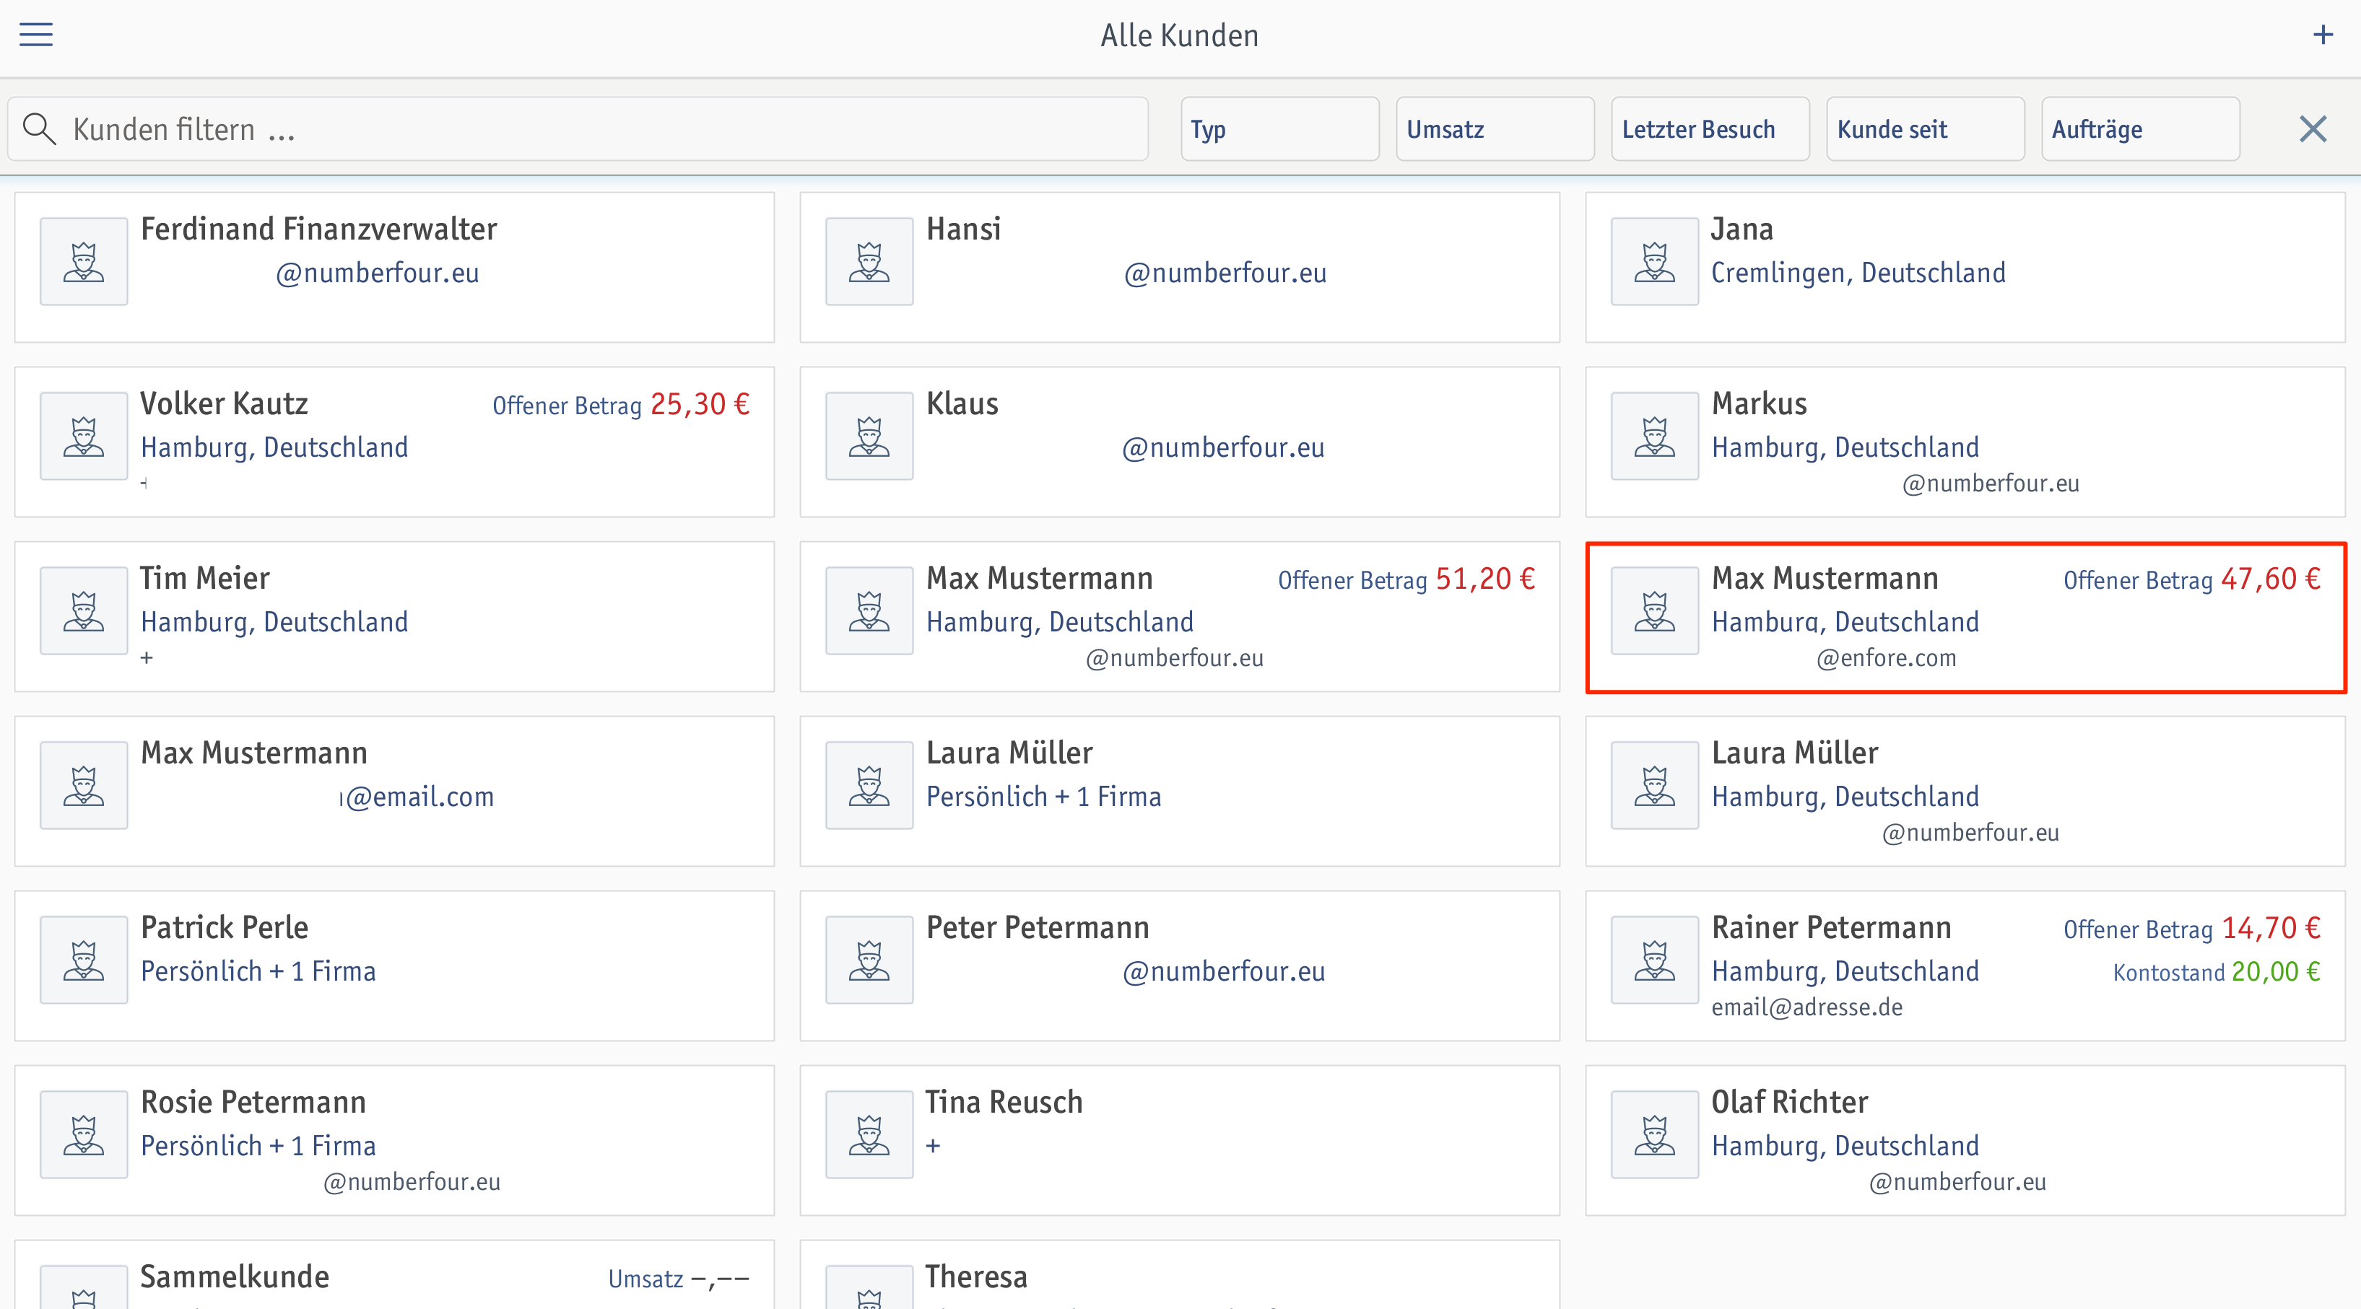This screenshot has height=1309, width=2361.
Task: Click avatar of Laura Müller Persönlich + 1 Firma
Action: point(869,785)
